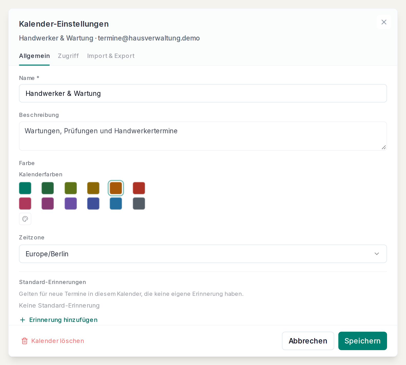Select the magenta purple color swatch
406x365 pixels.
click(x=48, y=204)
